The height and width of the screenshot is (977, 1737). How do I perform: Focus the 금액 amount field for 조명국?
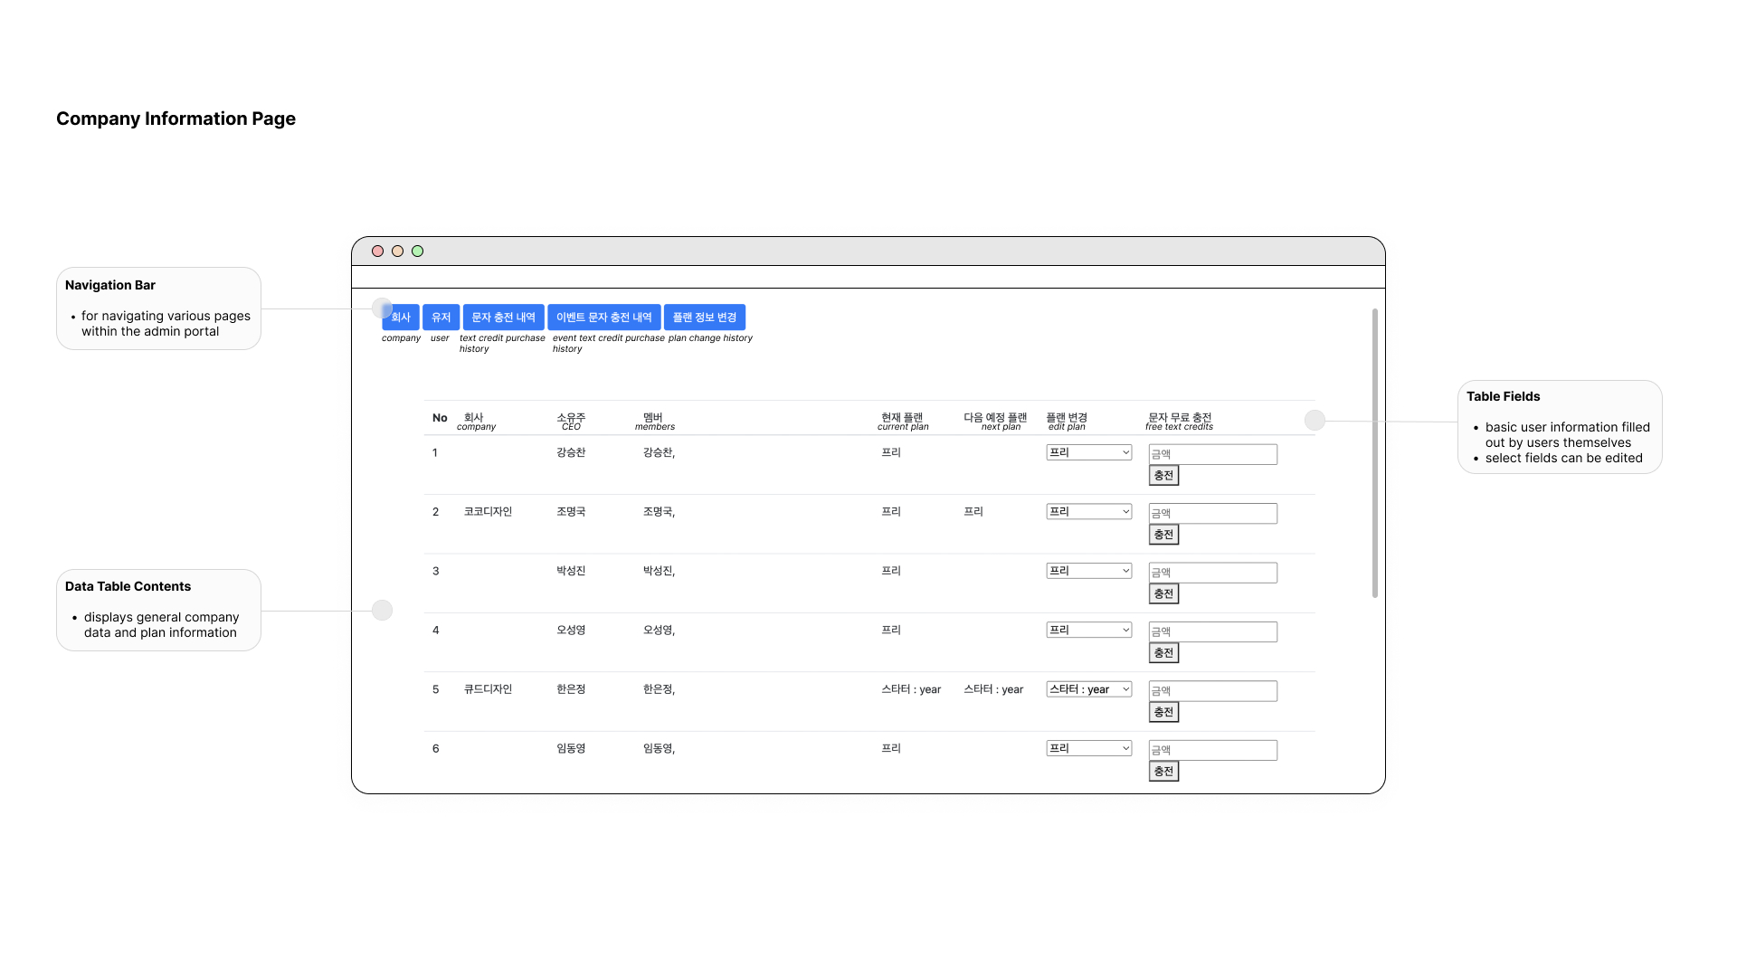[x=1213, y=514]
